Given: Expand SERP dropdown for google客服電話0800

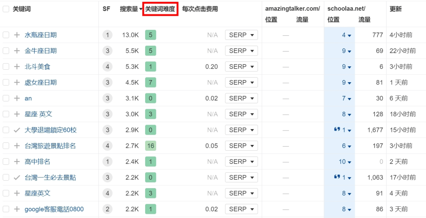Looking at the screenshot, I should click(241, 209).
